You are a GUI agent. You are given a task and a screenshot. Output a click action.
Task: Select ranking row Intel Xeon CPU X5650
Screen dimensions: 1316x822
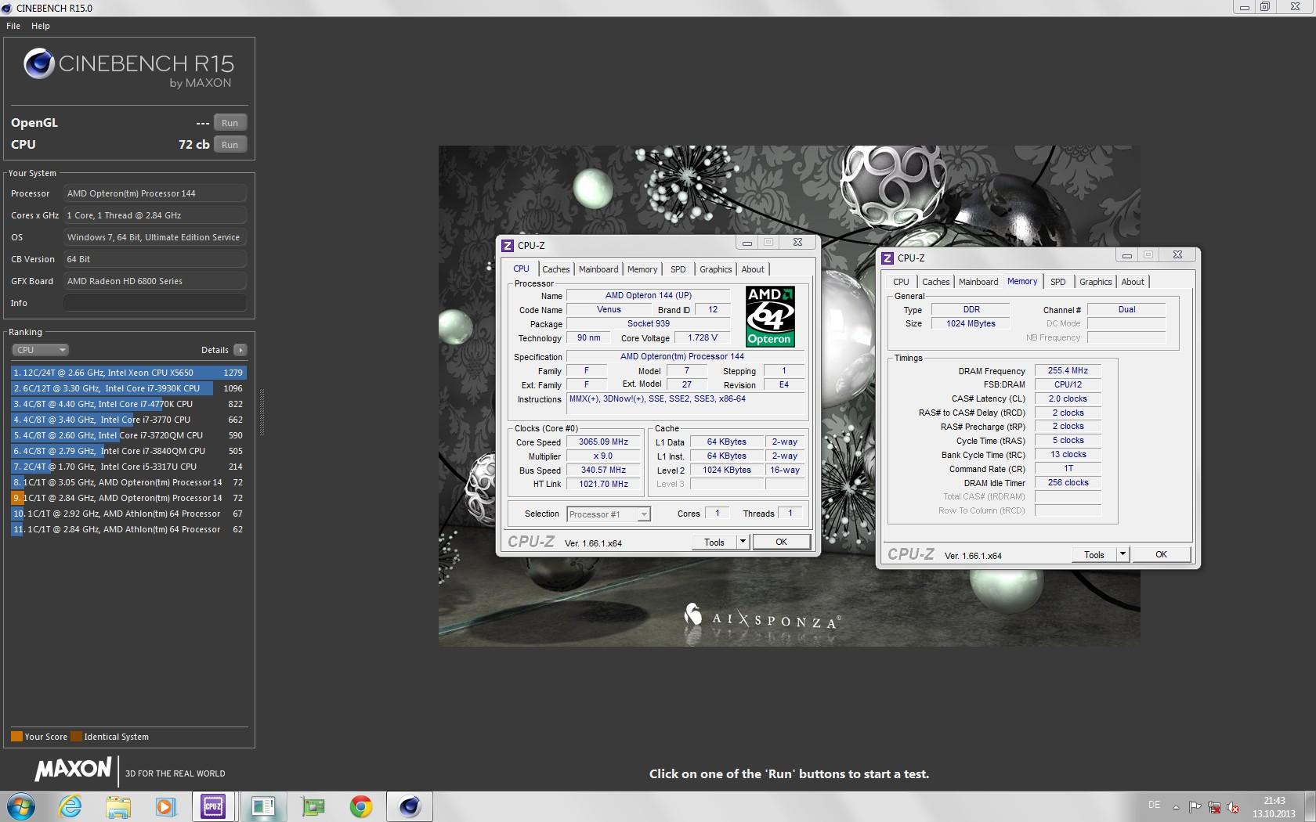pos(128,373)
